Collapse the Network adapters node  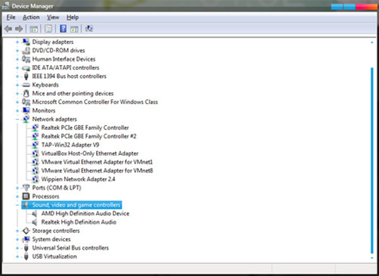tap(17, 119)
